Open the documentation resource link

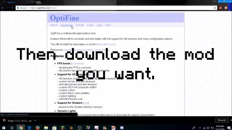[86, 50]
